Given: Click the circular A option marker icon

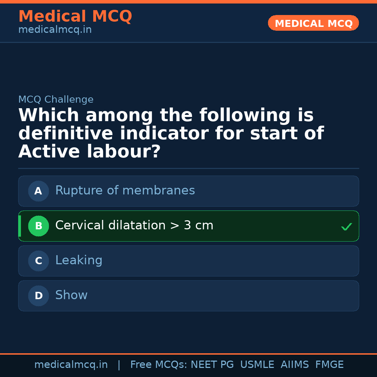Looking at the screenshot, I should [38, 191].
